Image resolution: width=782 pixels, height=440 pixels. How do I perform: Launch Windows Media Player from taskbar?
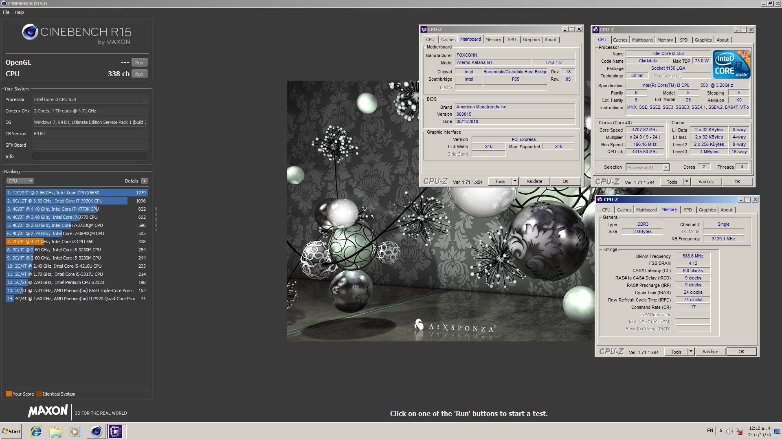75,431
